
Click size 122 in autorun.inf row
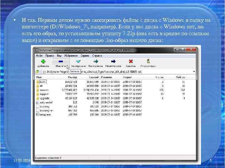(x=75, y=102)
